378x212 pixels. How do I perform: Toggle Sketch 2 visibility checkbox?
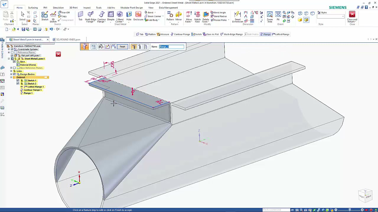[x=18, y=84]
